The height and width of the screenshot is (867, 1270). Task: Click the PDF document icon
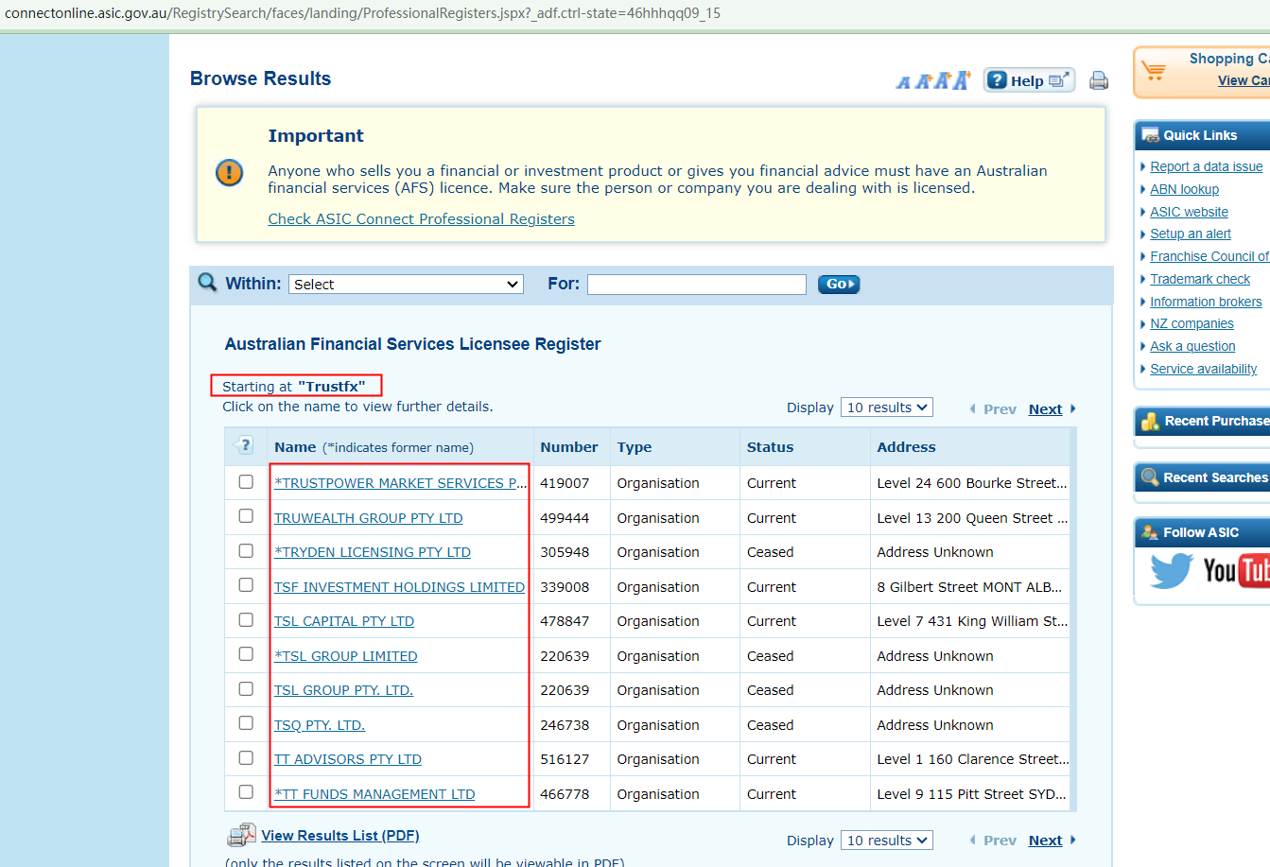click(241, 836)
